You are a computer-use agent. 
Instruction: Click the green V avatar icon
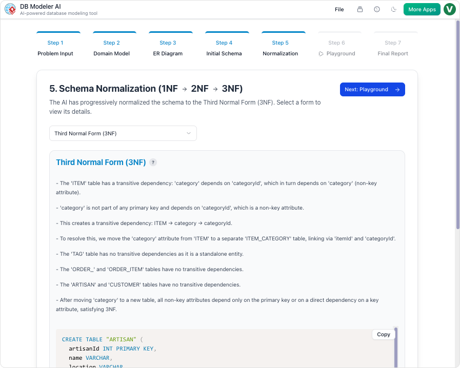(449, 9)
